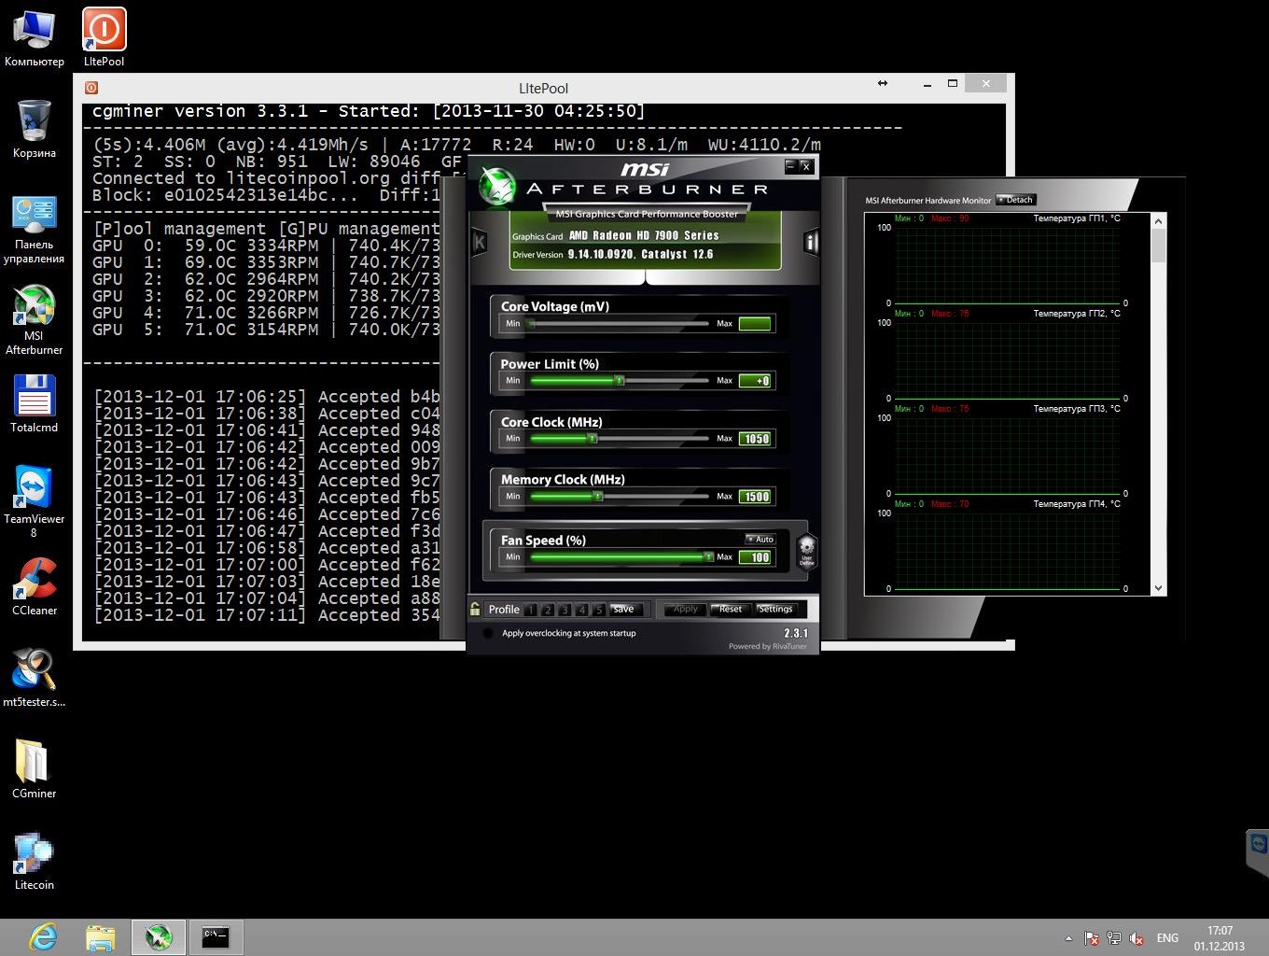
Task: Click the muted volume tray icon
Action: tap(1137, 938)
